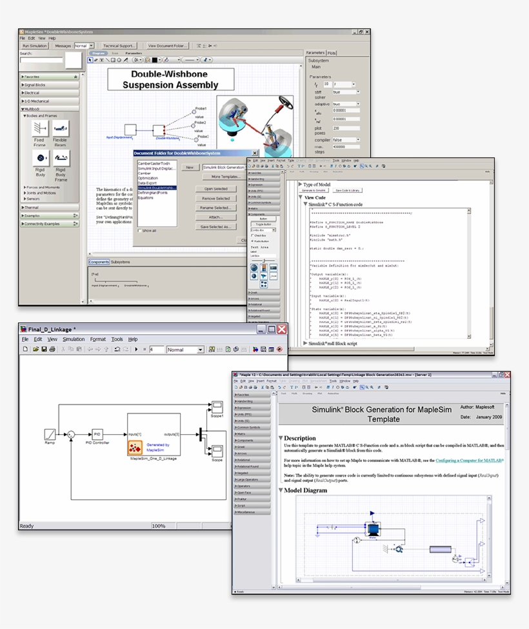The height and width of the screenshot is (629, 529).
Task: Switch to Subsystems tab in MapleSim
Action: pyautogui.click(x=121, y=262)
